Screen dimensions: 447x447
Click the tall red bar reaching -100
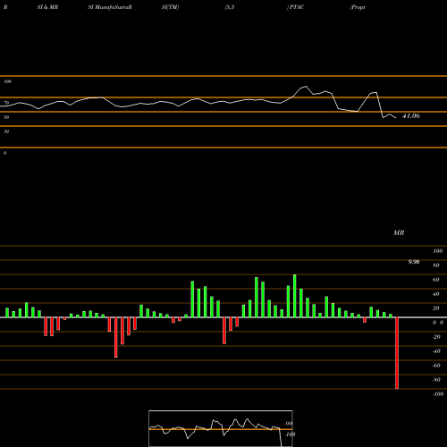397,353
